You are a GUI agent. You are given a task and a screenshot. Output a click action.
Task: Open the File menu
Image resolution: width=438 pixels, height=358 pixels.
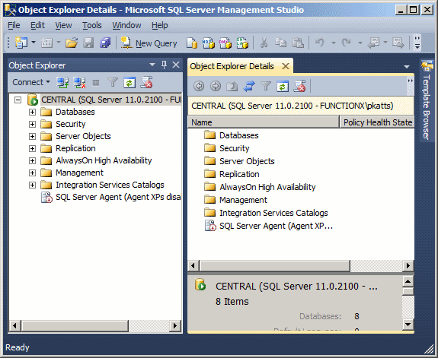(14, 25)
